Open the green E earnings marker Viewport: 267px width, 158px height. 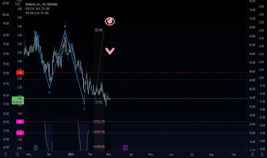36,147
